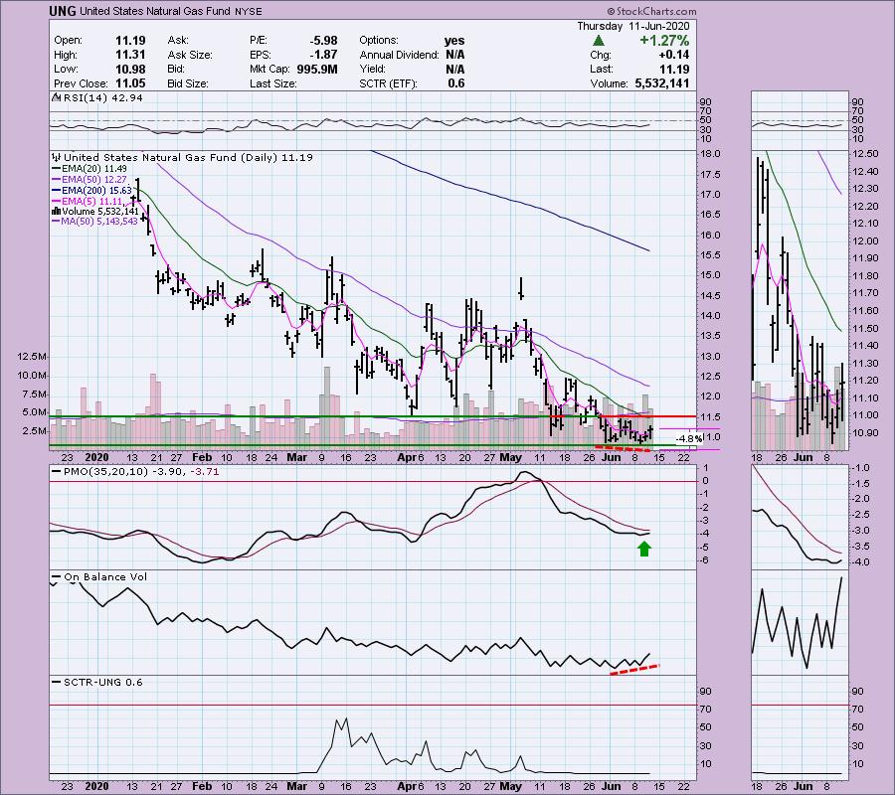The image size is (895, 795).
Task: Click the MA(50) 5,143,543 legend entry
Action: 95,222
